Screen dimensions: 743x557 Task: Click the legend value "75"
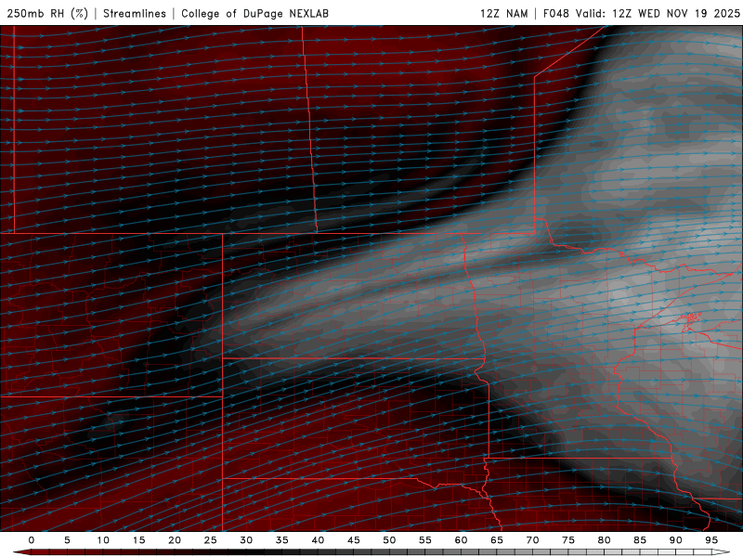[x=568, y=540]
